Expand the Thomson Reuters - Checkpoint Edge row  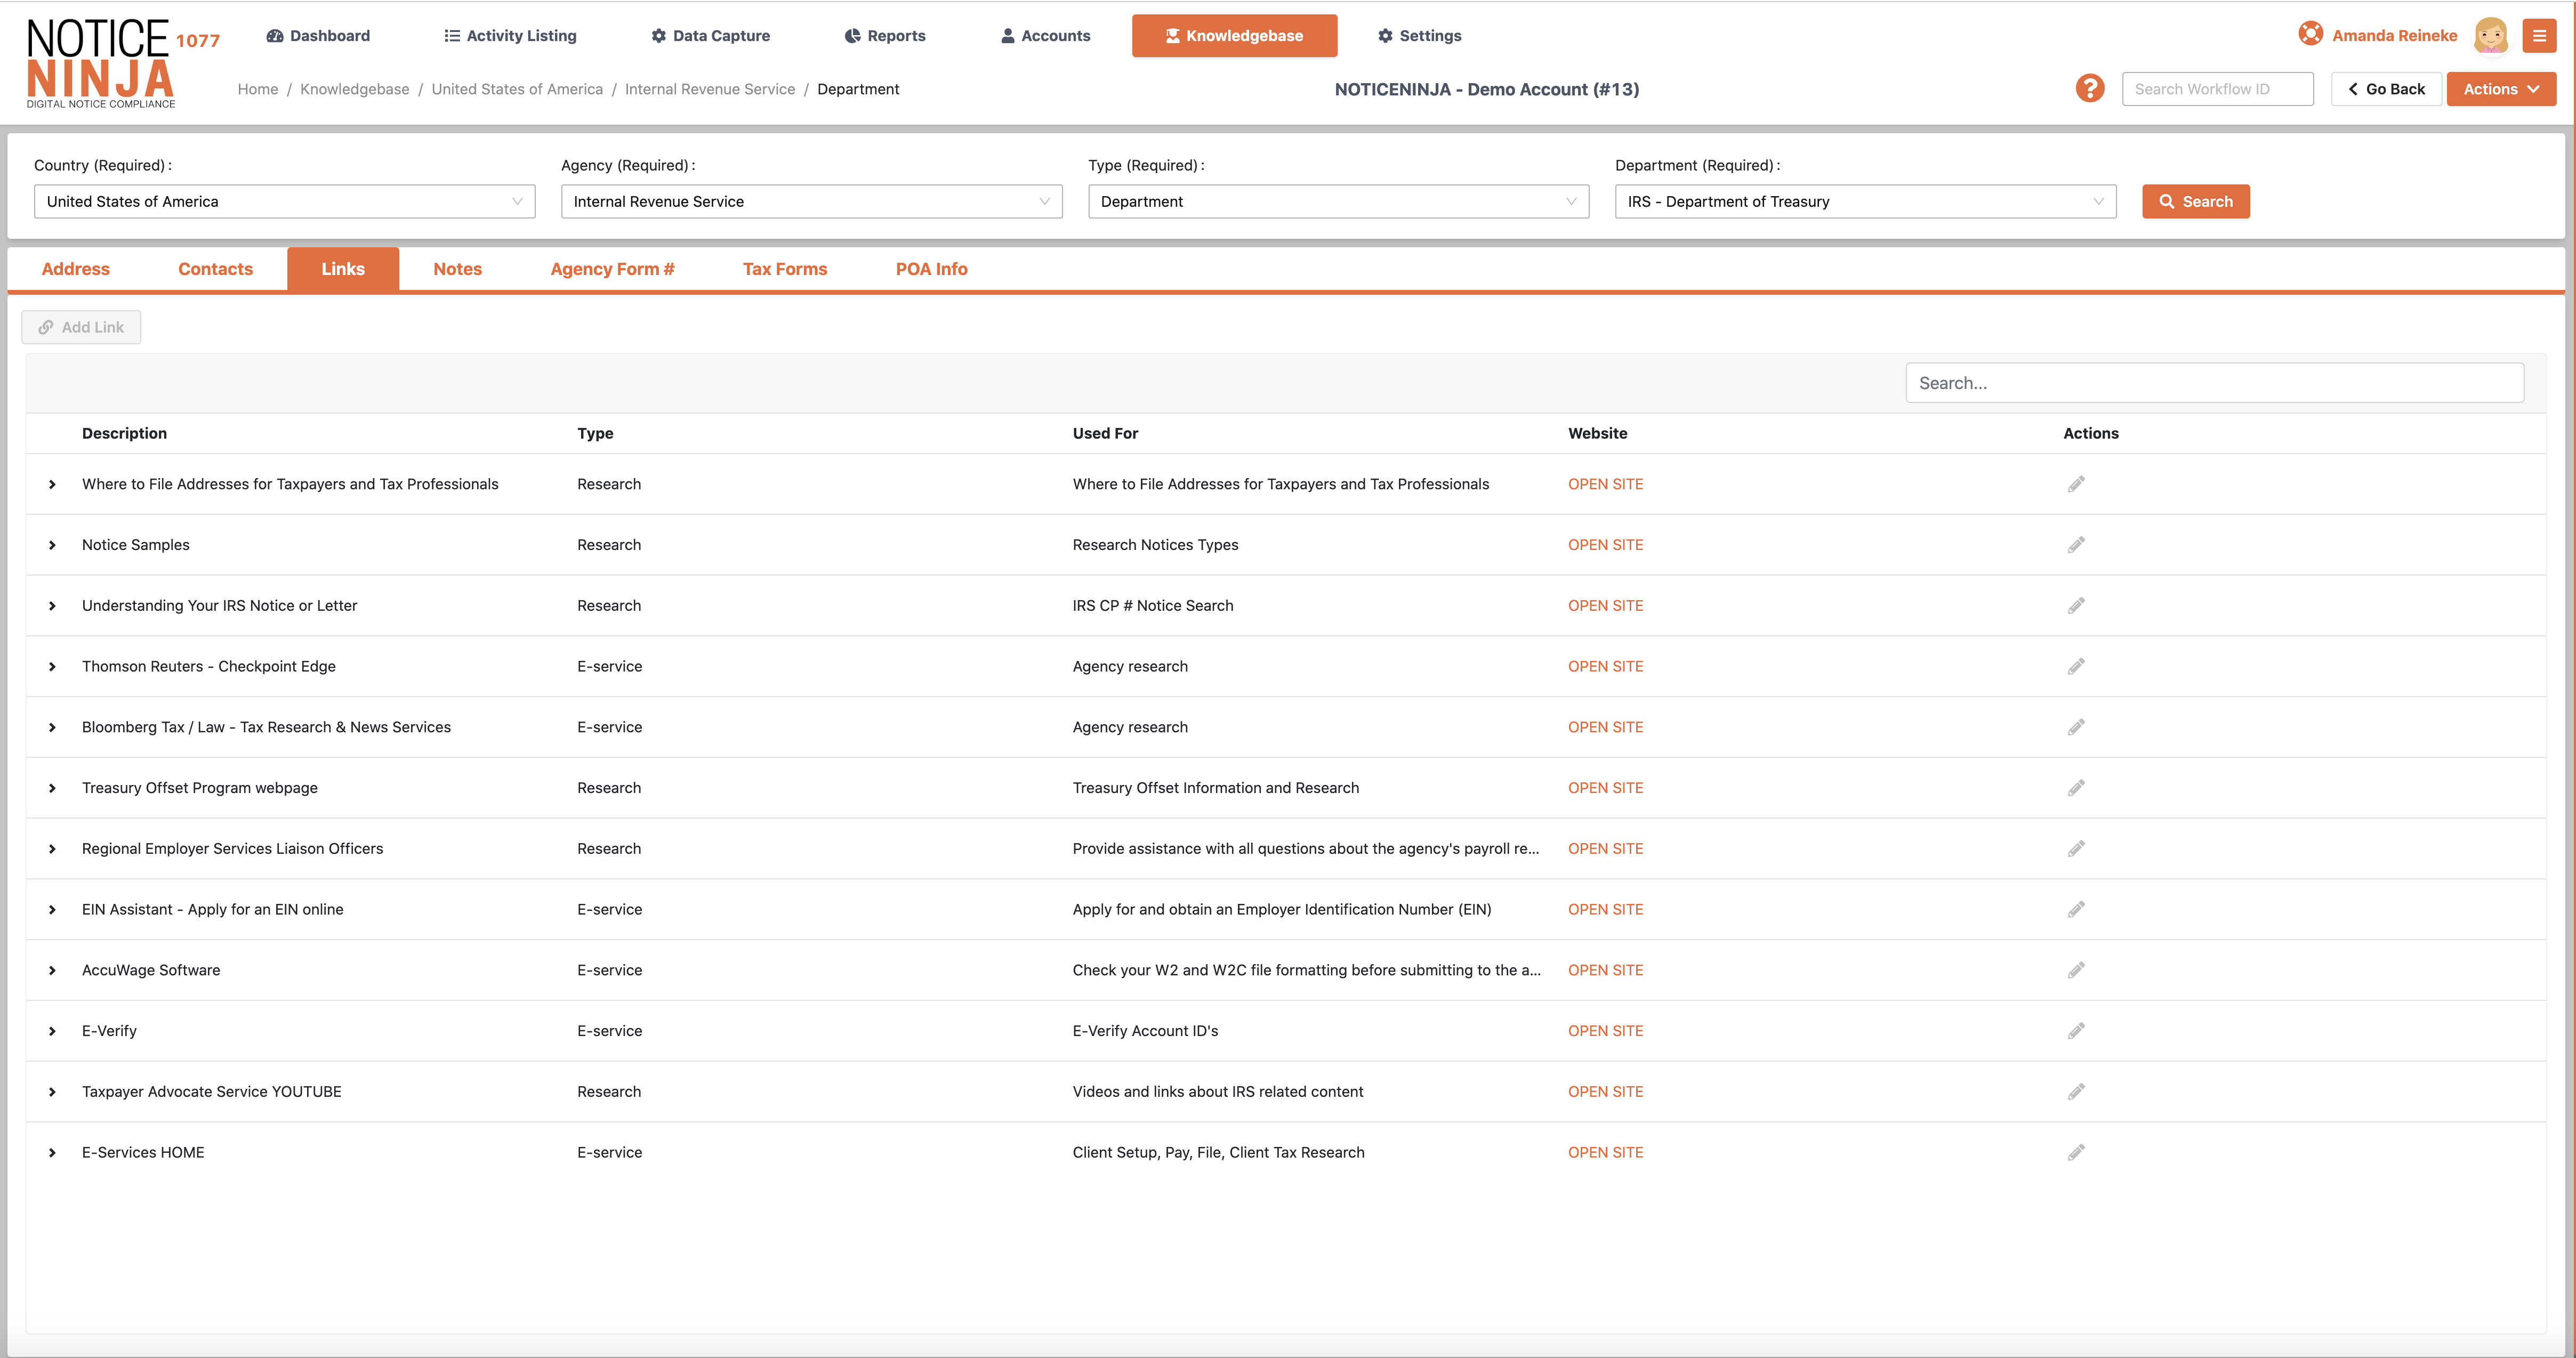click(x=52, y=667)
